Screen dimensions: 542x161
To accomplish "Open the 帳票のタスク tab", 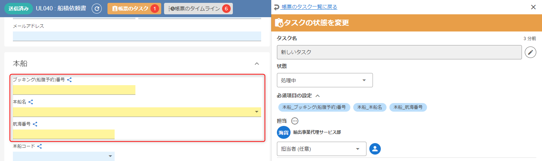I will coord(134,9).
